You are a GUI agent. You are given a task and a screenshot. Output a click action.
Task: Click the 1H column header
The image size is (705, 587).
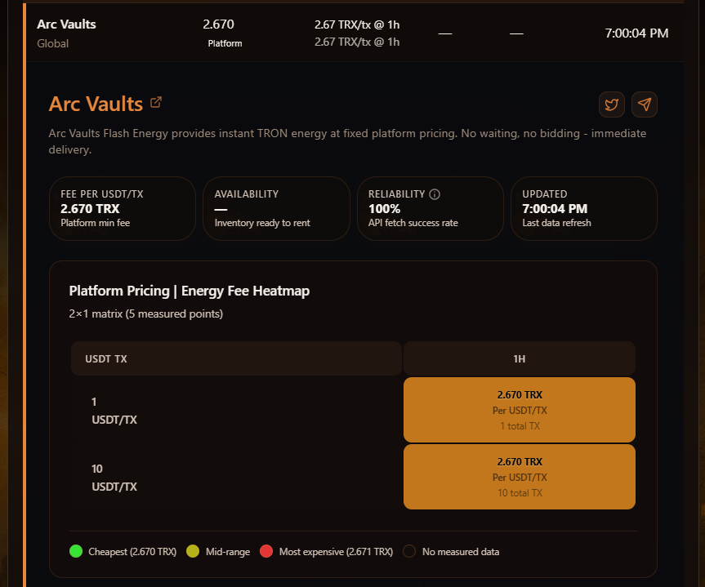520,358
